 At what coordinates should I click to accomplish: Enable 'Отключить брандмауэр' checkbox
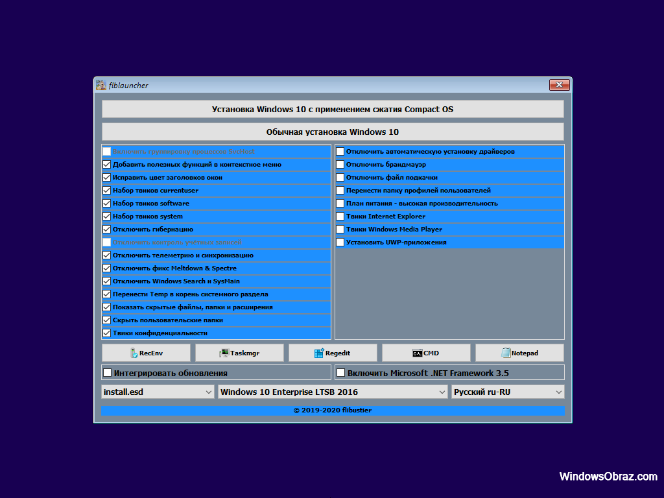[340, 165]
